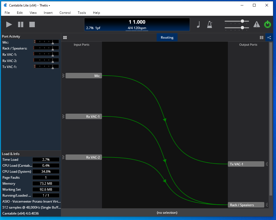
Task: Switch to grid view icon left of Routing
Action: (65, 38)
